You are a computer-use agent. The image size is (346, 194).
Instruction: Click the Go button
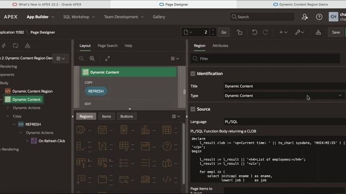223,32
